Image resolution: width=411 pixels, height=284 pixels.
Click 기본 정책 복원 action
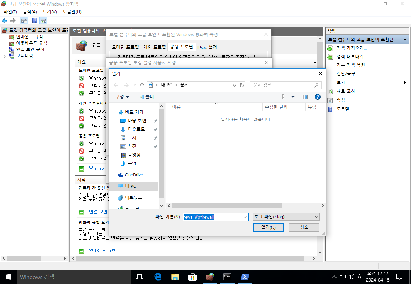pyautogui.click(x=351, y=65)
